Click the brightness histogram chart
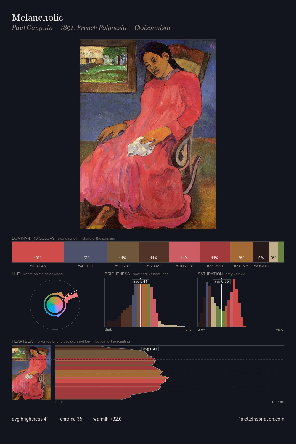Image resolution: width=296 pixels, height=444 pixels. [148, 303]
